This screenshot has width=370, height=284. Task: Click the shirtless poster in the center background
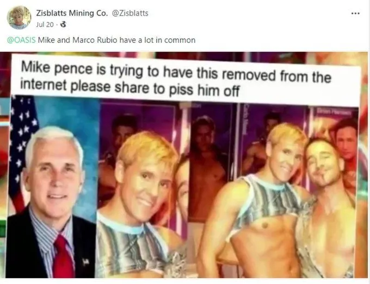208,165
